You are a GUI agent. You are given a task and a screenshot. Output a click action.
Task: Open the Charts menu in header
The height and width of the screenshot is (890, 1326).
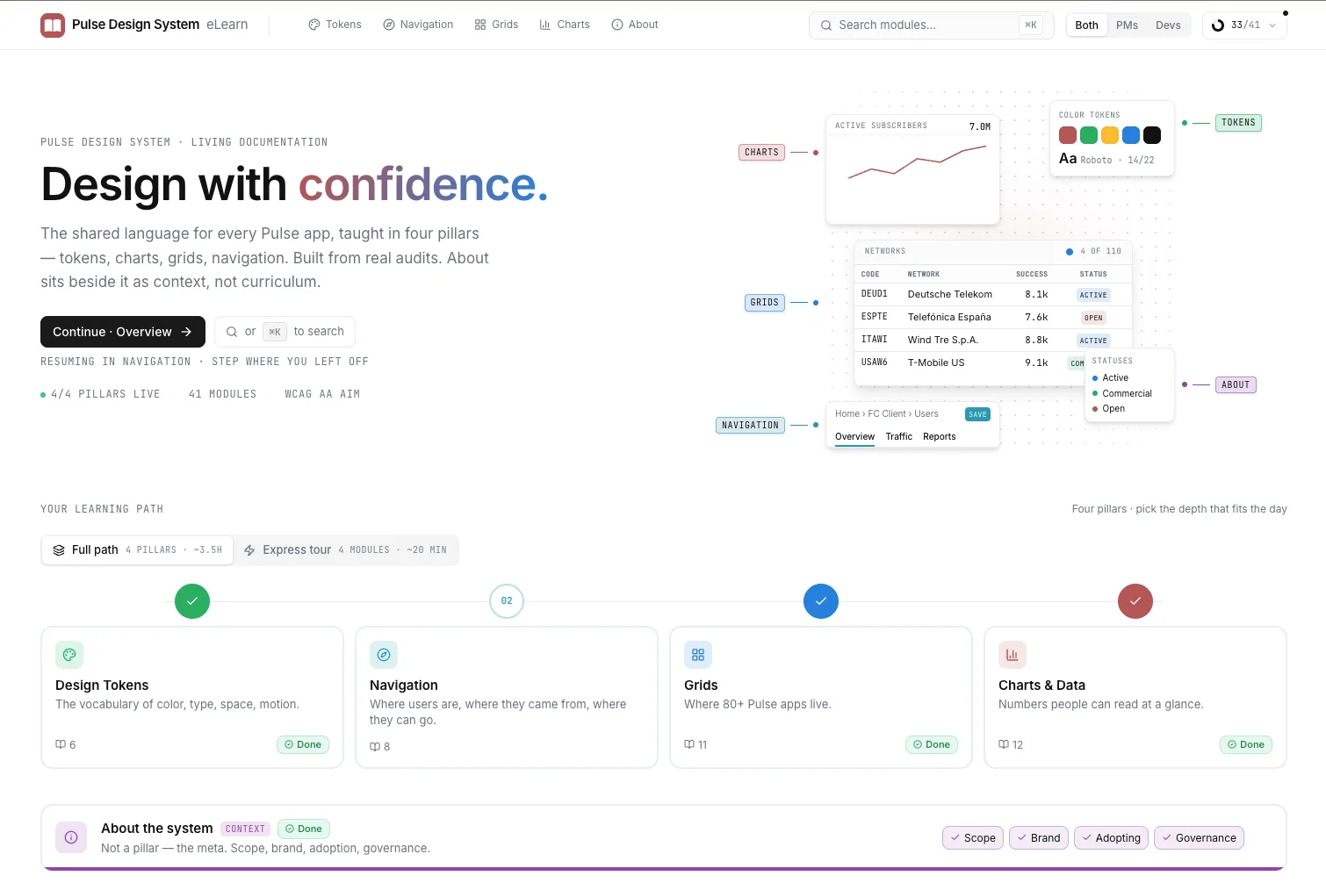565,25
